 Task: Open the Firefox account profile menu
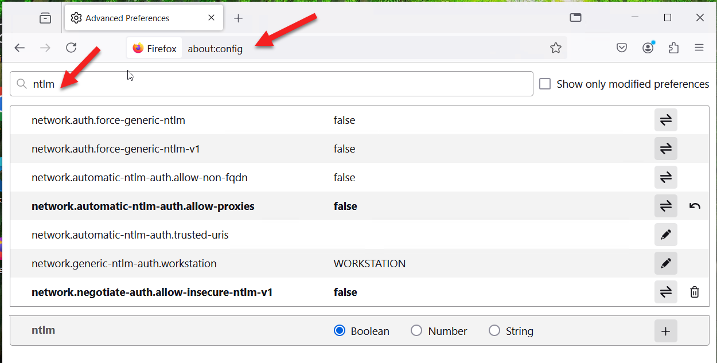648,48
